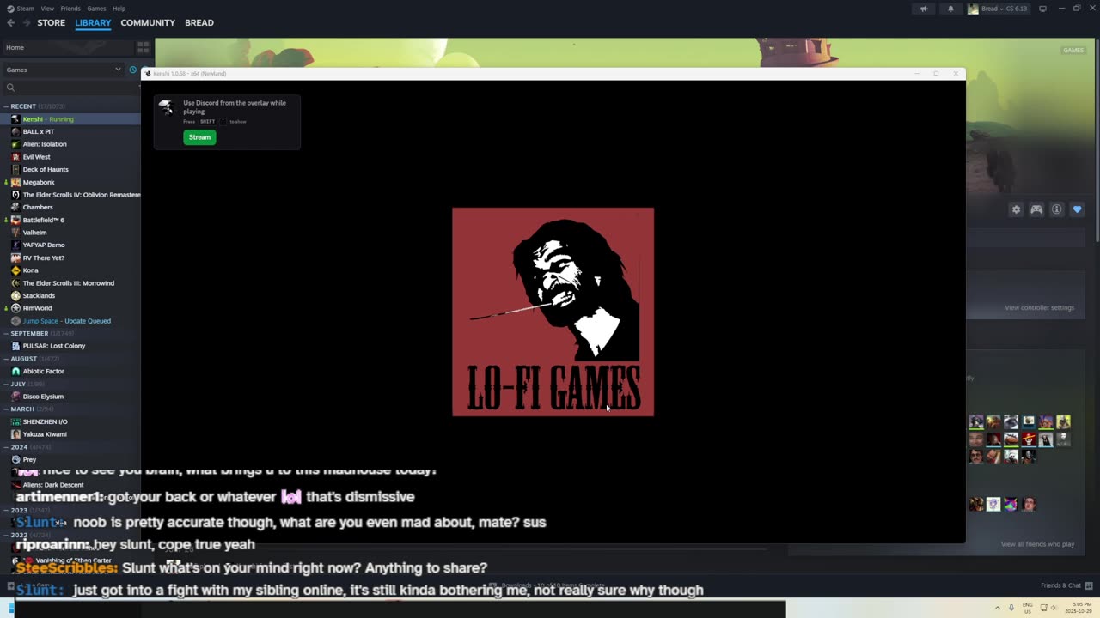Click the Battlefield 6 game icon
Screen dimensions: 1100x618
tap(15, 220)
